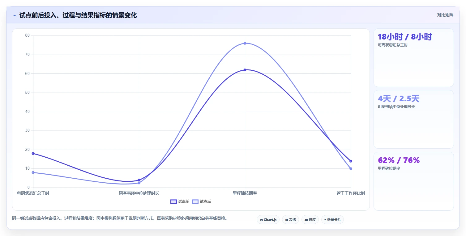Screen dimensions: 466x236
Task: Select the 试点前 point on 返工工作项比例
Action: pyautogui.click(x=351, y=161)
